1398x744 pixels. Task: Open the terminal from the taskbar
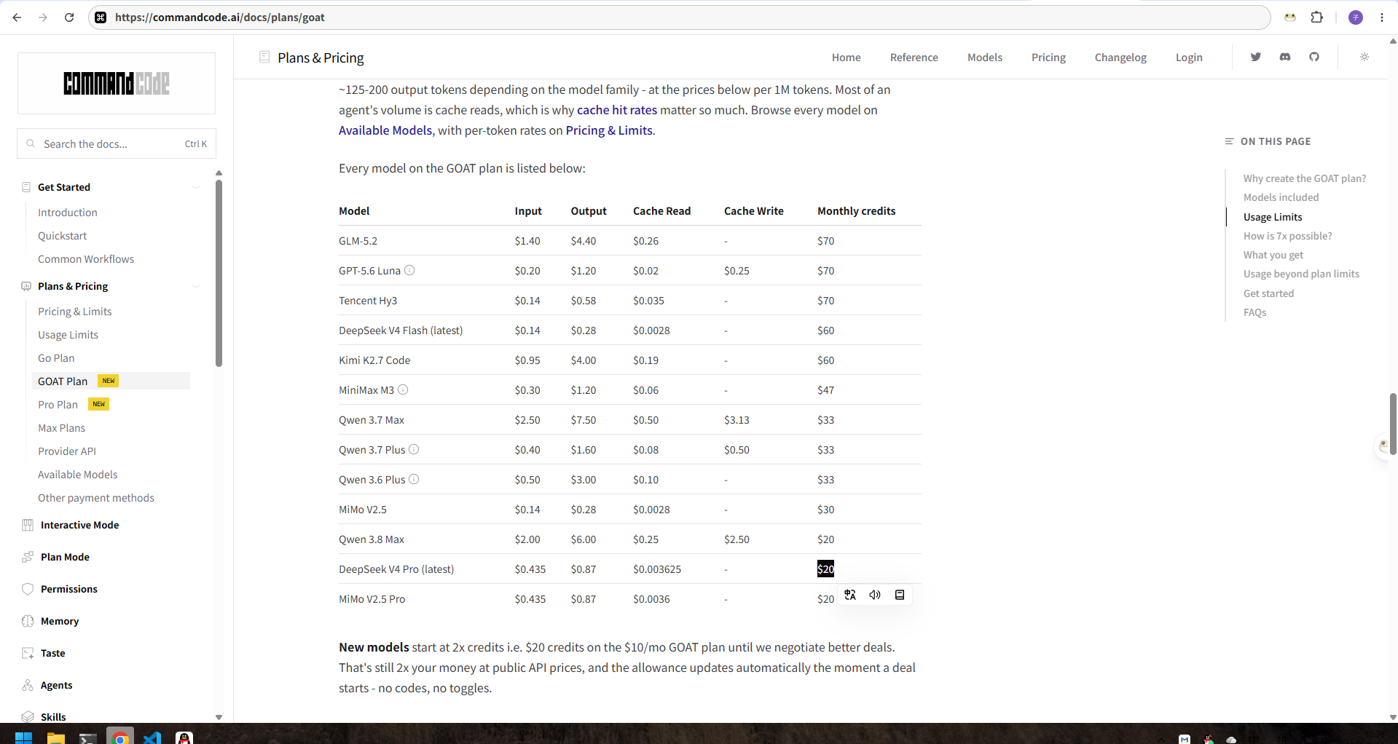click(x=88, y=737)
